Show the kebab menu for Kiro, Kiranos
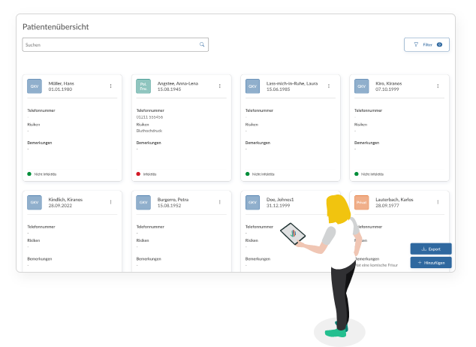The image size is (476, 347). [438, 86]
